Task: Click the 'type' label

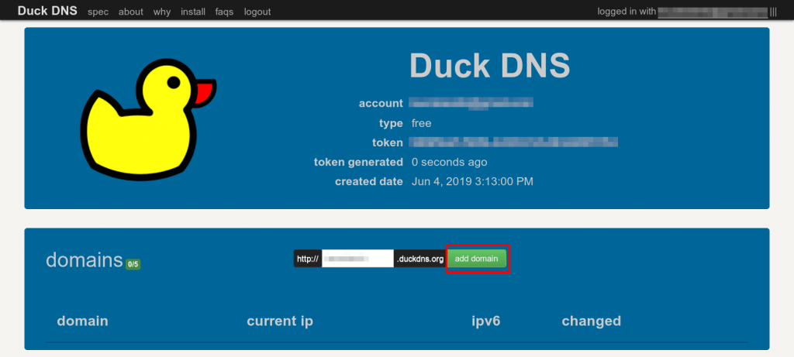Action: 391,123
